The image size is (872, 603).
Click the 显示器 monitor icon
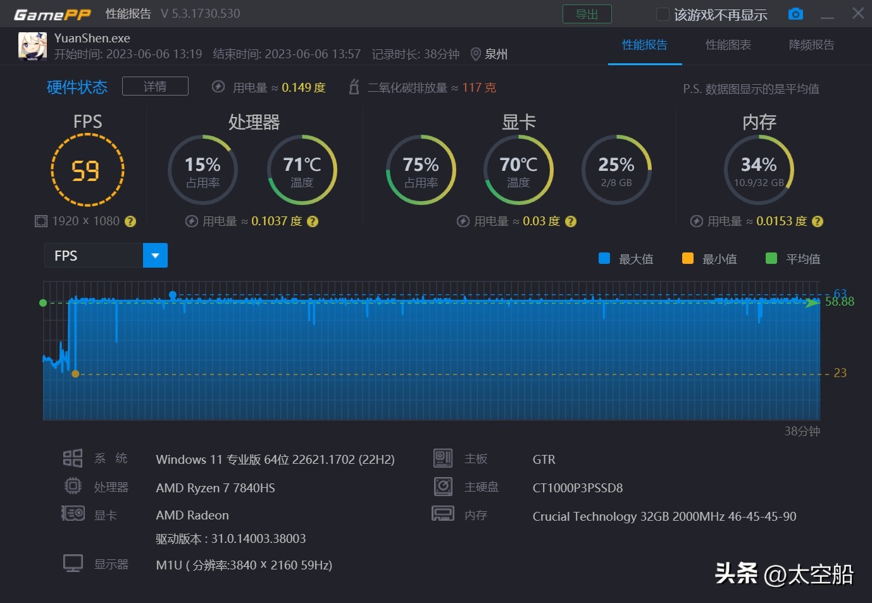73,563
